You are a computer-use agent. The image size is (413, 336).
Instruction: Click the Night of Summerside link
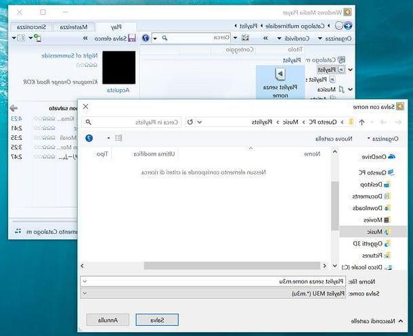tap(70, 55)
